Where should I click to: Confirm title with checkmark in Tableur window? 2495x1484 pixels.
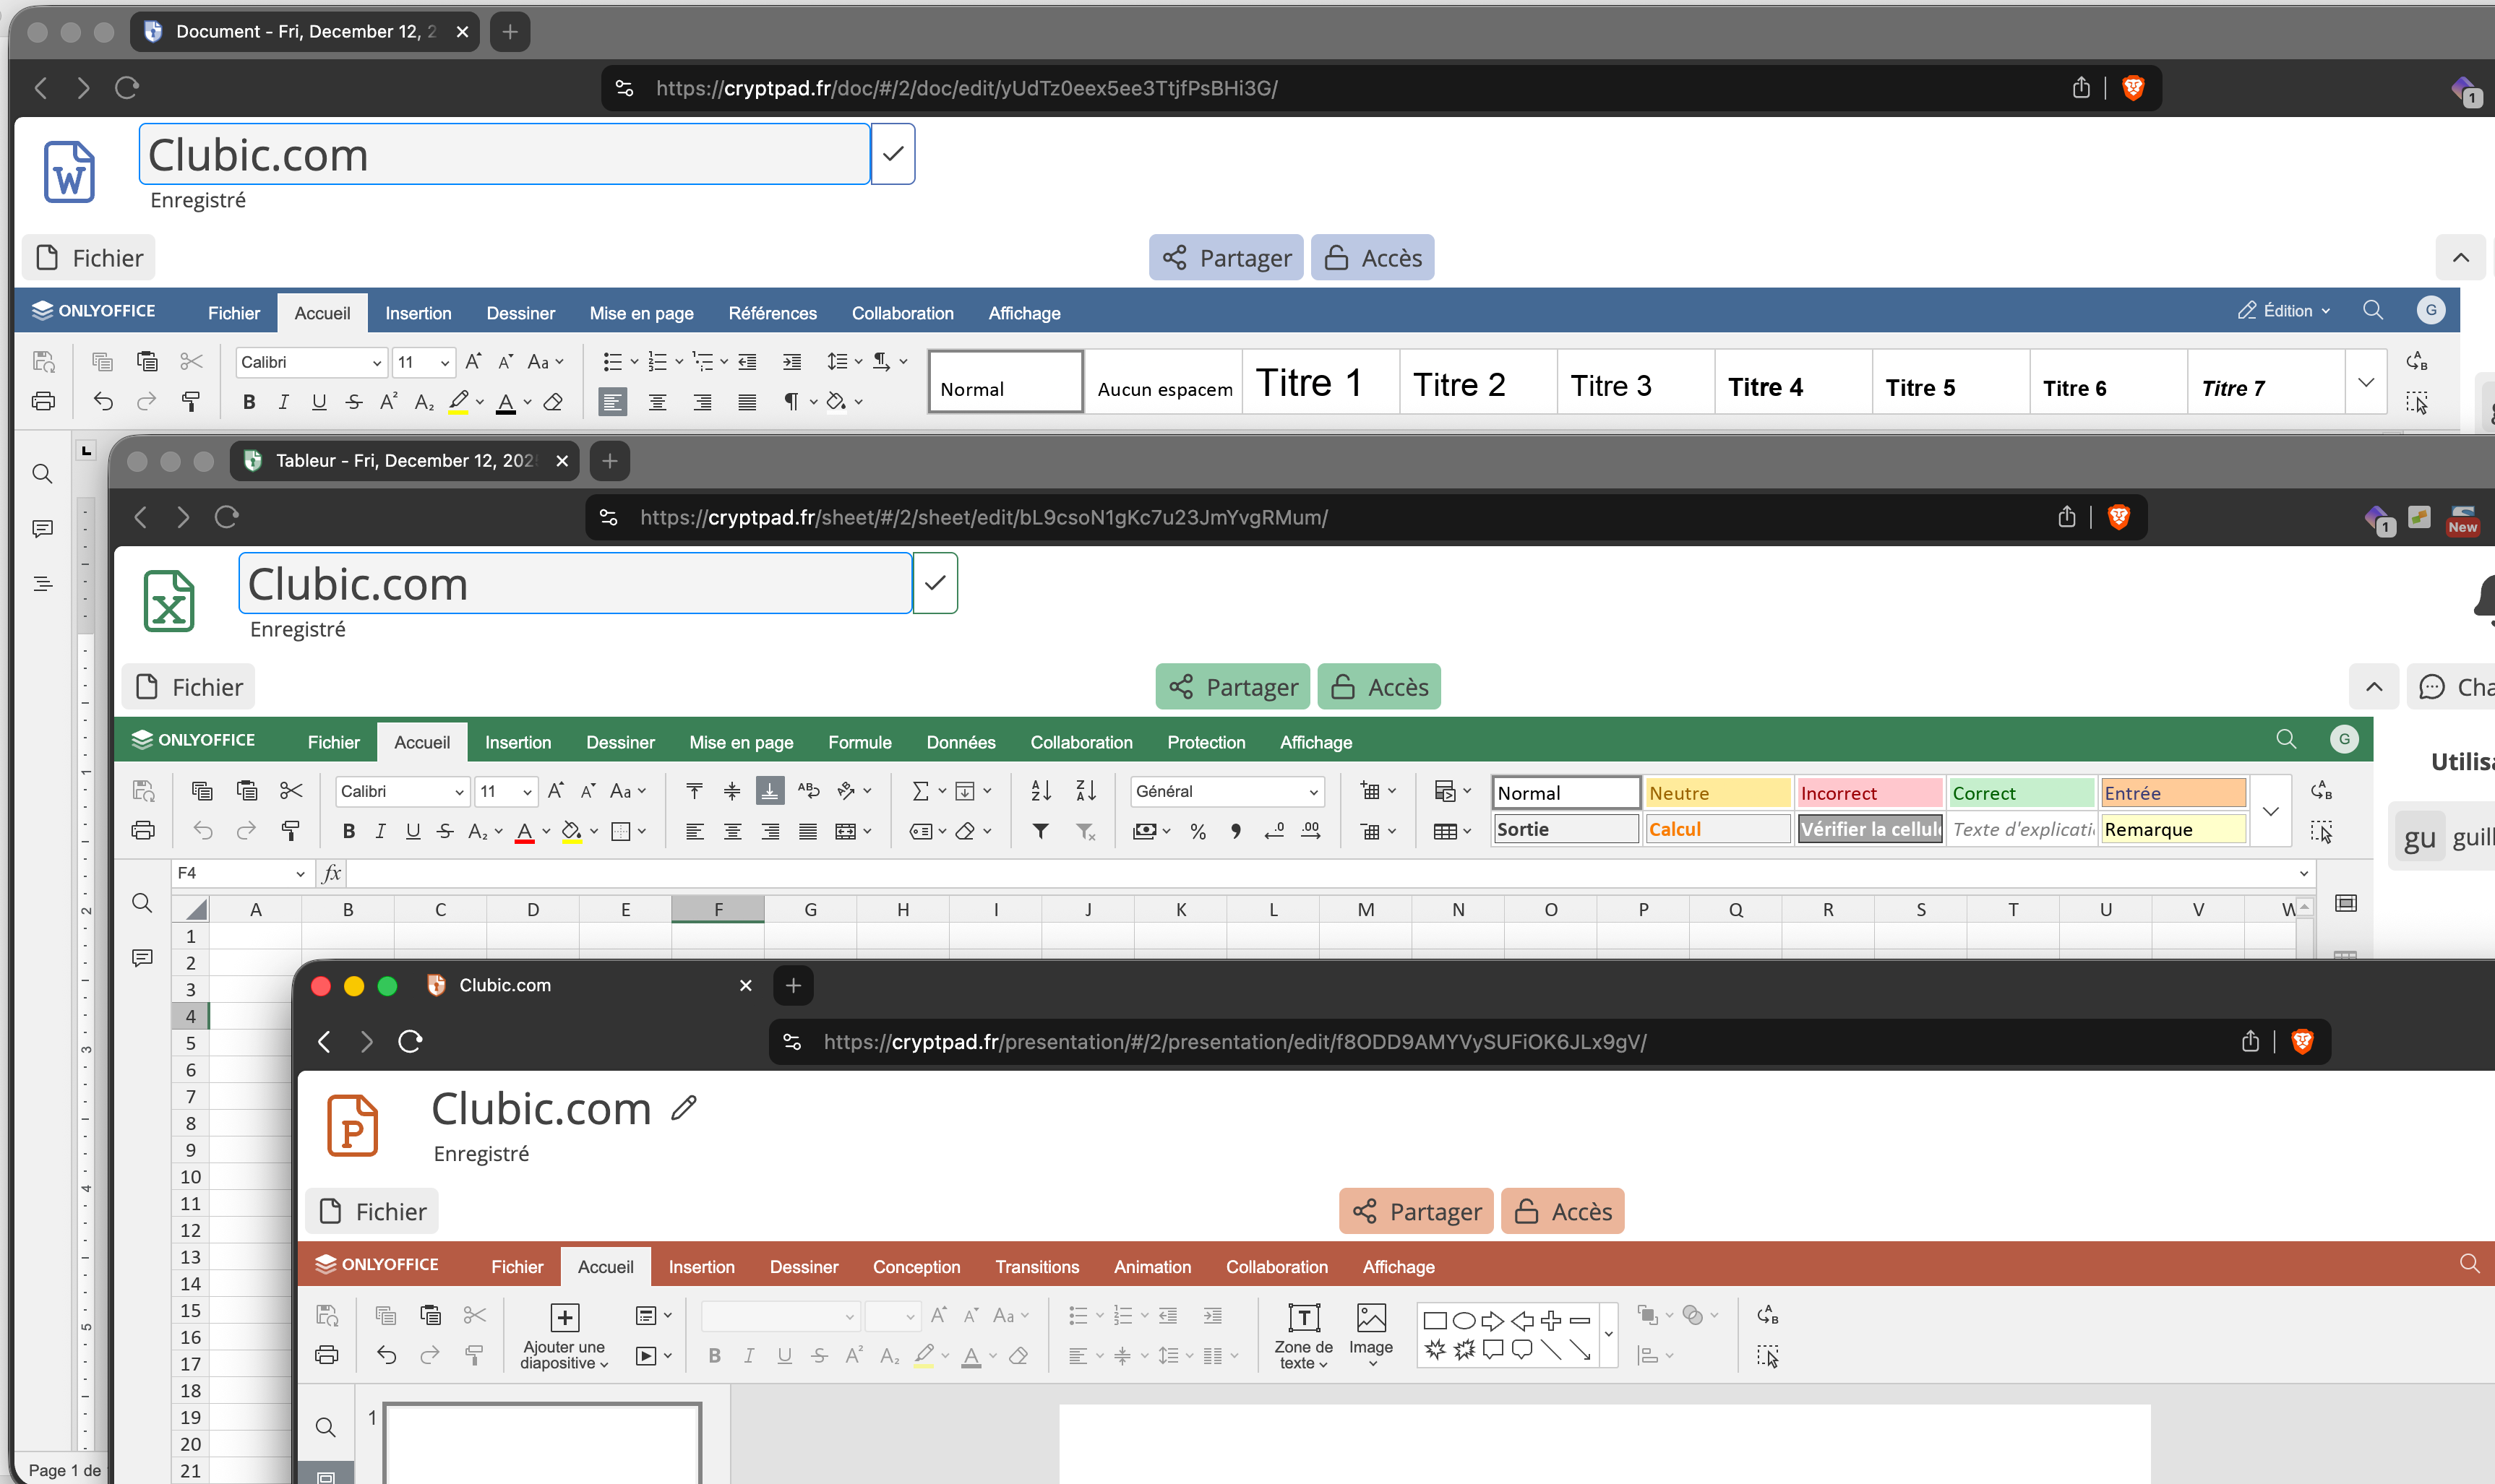935,583
